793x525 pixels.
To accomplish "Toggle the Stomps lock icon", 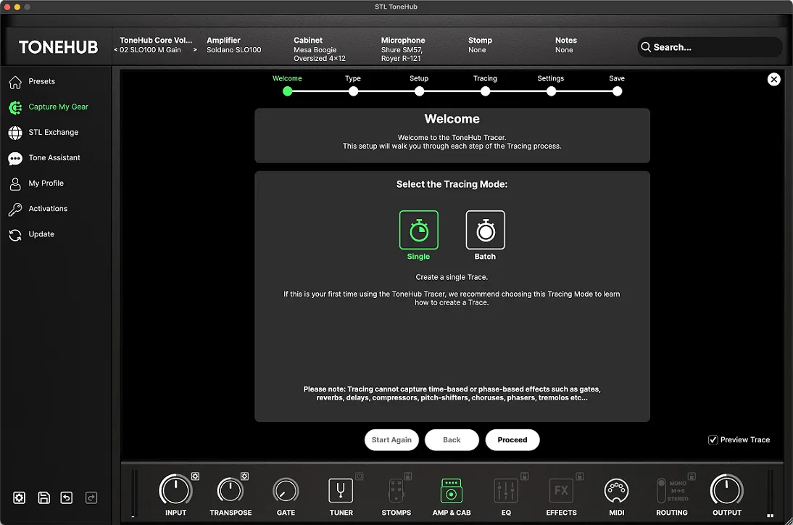I will click(x=407, y=476).
